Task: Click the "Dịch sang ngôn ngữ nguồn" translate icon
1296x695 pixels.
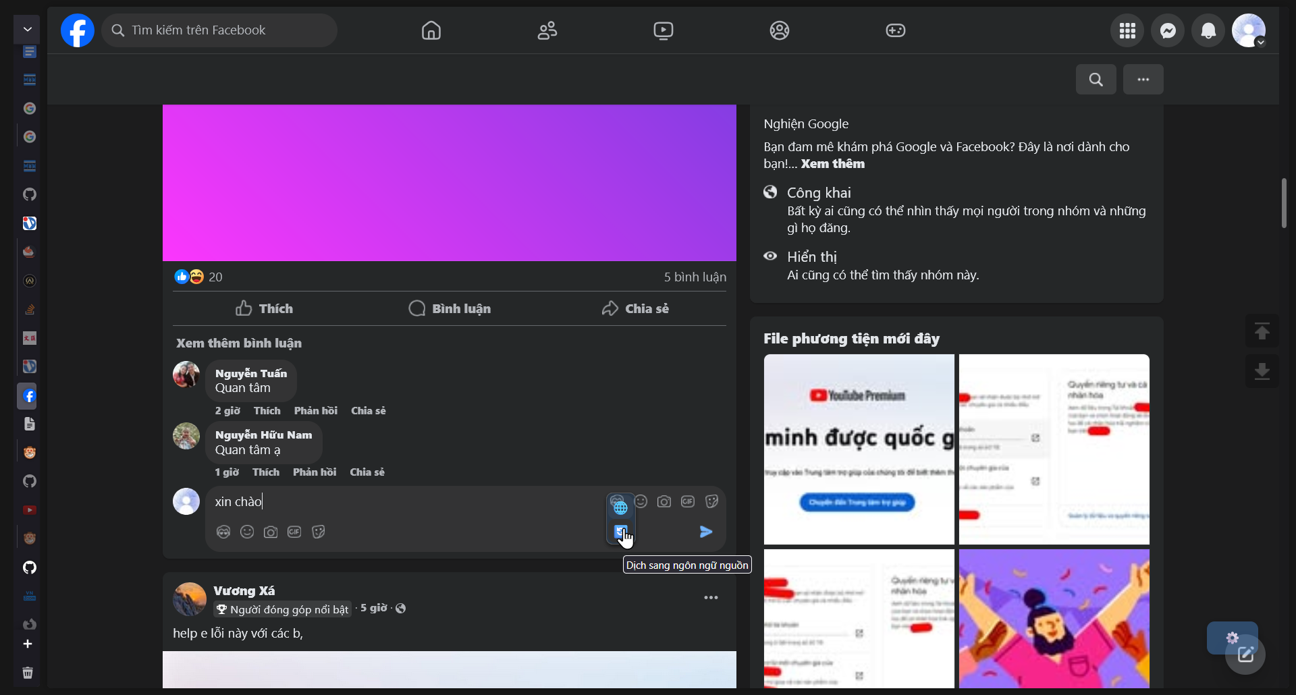Action: click(621, 532)
